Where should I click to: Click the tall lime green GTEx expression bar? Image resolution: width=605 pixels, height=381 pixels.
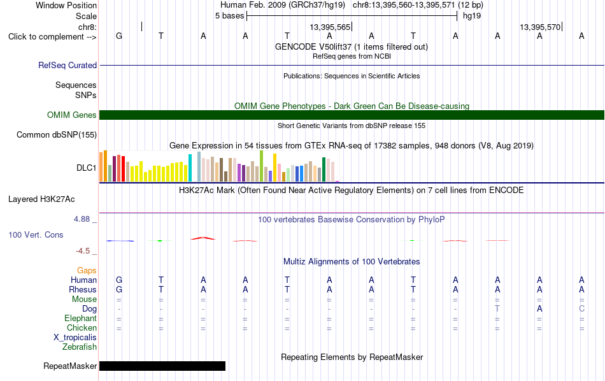click(262, 166)
